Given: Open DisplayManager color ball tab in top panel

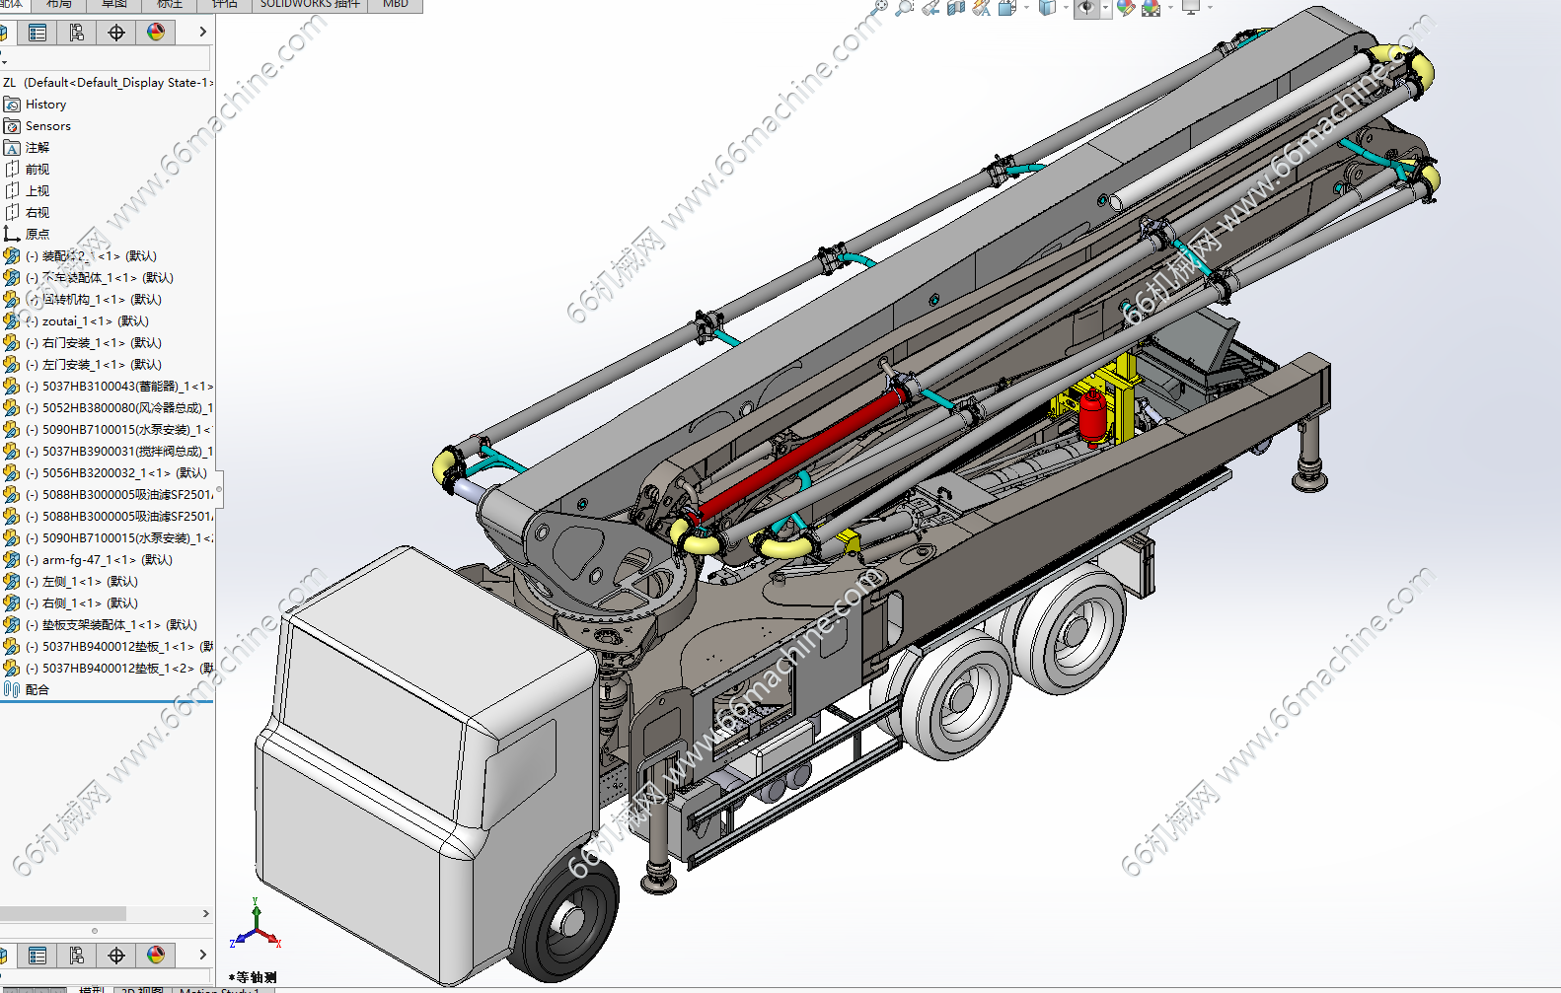Looking at the screenshot, I should tap(156, 33).
